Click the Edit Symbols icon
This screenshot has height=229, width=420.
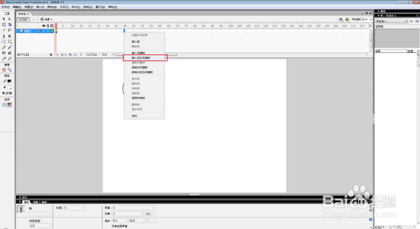coord(347,19)
